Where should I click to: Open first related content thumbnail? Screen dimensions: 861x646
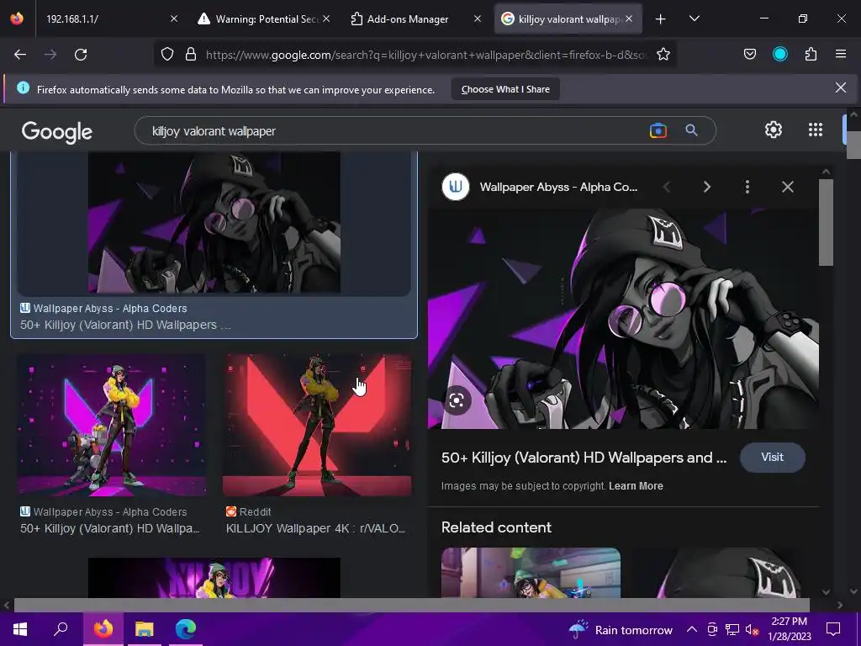pos(531,572)
